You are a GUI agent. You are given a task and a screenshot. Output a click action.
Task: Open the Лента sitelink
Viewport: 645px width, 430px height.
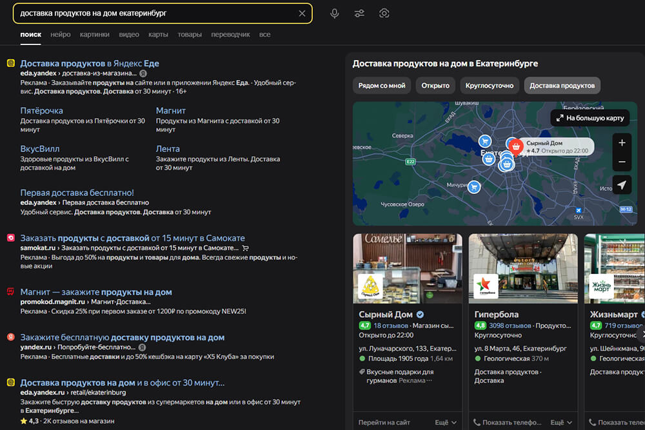tap(168, 149)
